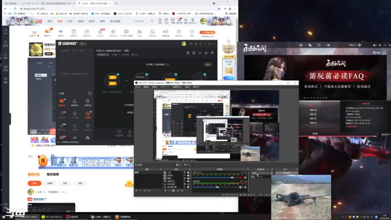The width and height of the screenshot is (391, 220).
Task: Adjust the first mixer channel volume slider
Action: pyautogui.click(x=217, y=177)
